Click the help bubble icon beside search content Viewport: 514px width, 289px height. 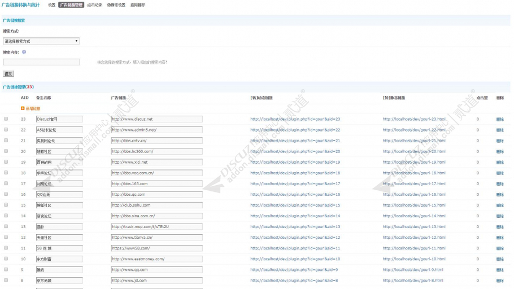pos(24,52)
